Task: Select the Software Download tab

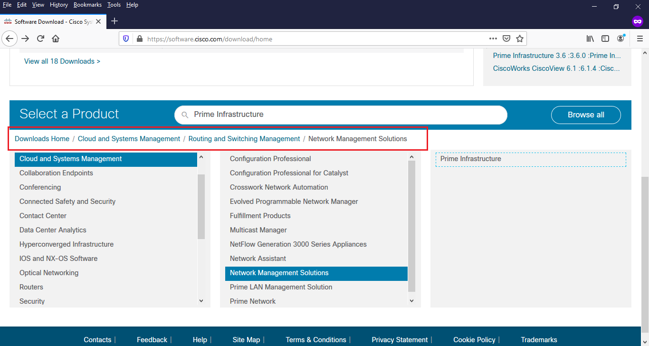Action: 52,21
